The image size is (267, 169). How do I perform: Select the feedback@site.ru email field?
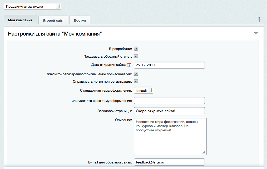click(169, 162)
